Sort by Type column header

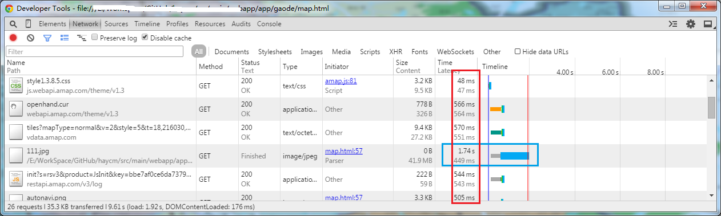[x=301, y=66]
